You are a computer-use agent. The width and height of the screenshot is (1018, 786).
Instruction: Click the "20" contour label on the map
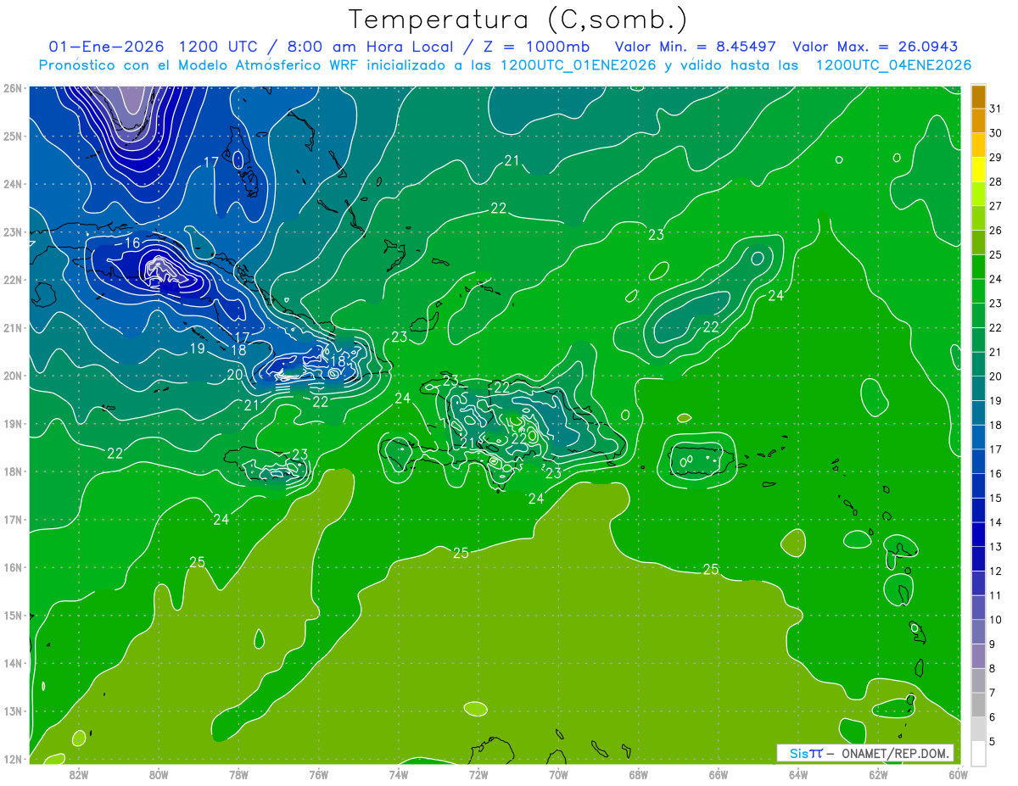(x=235, y=374)
